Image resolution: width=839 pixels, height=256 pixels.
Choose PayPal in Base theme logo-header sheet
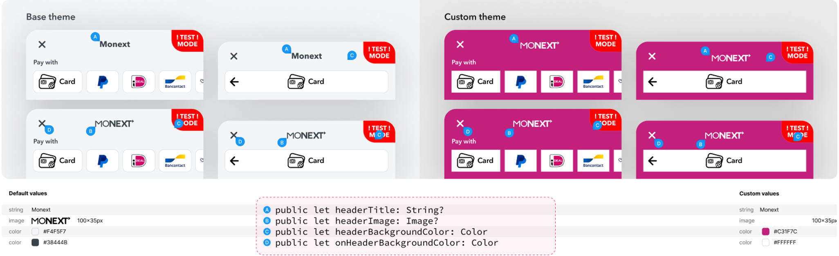(103, 161)
